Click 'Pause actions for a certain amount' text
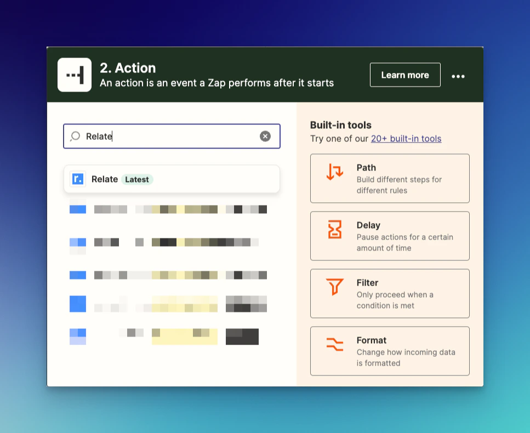 [405, 242]
